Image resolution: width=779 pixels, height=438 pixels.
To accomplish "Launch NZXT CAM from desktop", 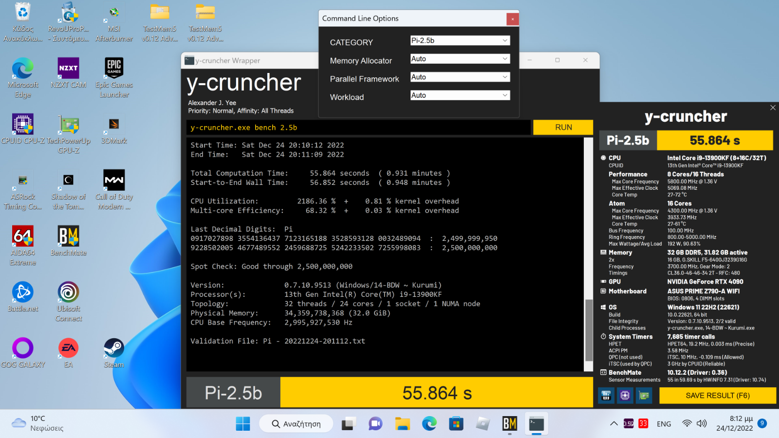I will click(69, 73).
